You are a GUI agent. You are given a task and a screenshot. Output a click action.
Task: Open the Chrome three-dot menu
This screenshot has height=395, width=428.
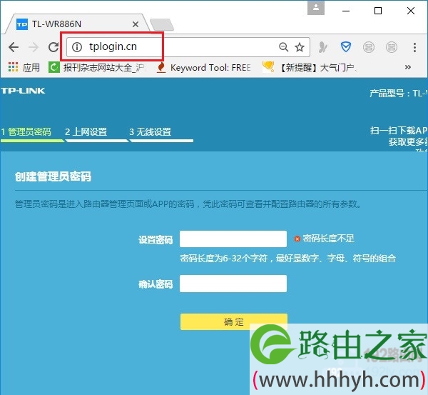pyautogui.click(x=414, y=47)
